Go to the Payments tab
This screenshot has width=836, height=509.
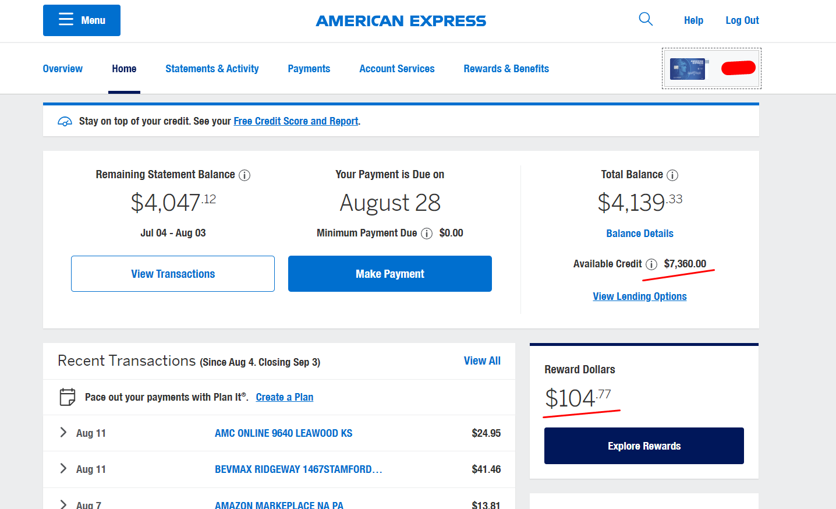309,69
